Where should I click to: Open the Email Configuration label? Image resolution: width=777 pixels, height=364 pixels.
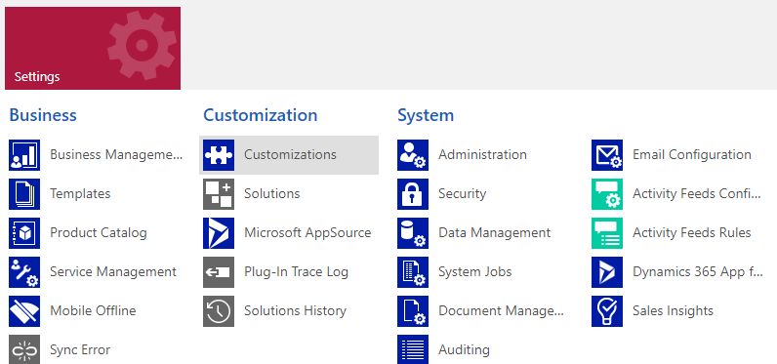point(692,154)
